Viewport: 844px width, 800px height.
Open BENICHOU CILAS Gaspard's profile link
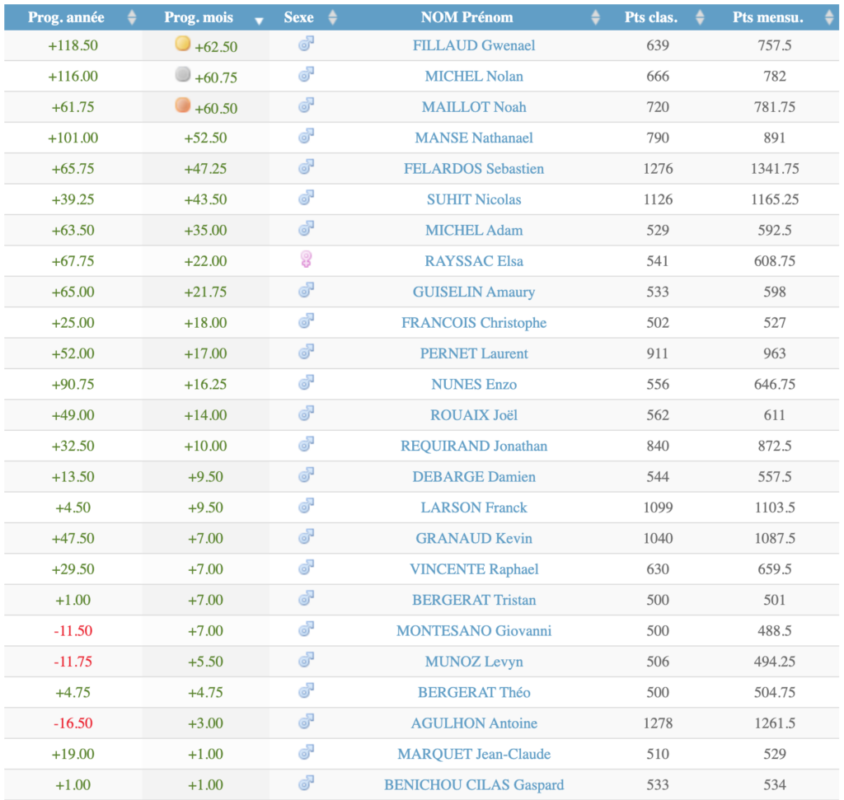coord(474,784)
